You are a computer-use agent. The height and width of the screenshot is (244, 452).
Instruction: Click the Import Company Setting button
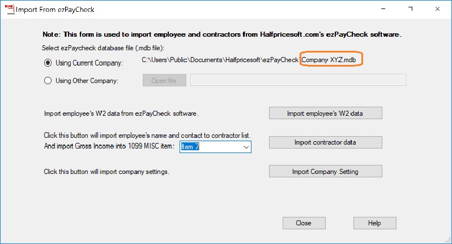point(325,171)
